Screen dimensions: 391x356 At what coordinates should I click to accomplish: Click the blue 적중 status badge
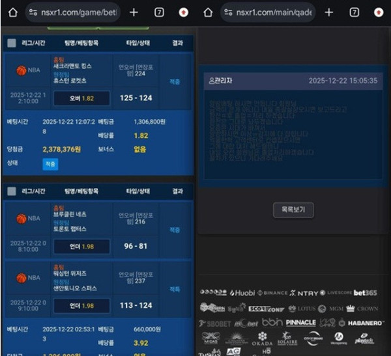tap(50, 164)
